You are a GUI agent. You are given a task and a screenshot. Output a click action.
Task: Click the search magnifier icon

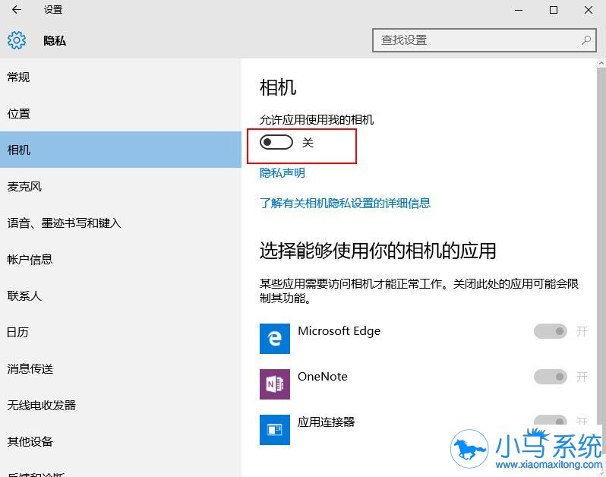pyautogui.click(x=586, y=39)
